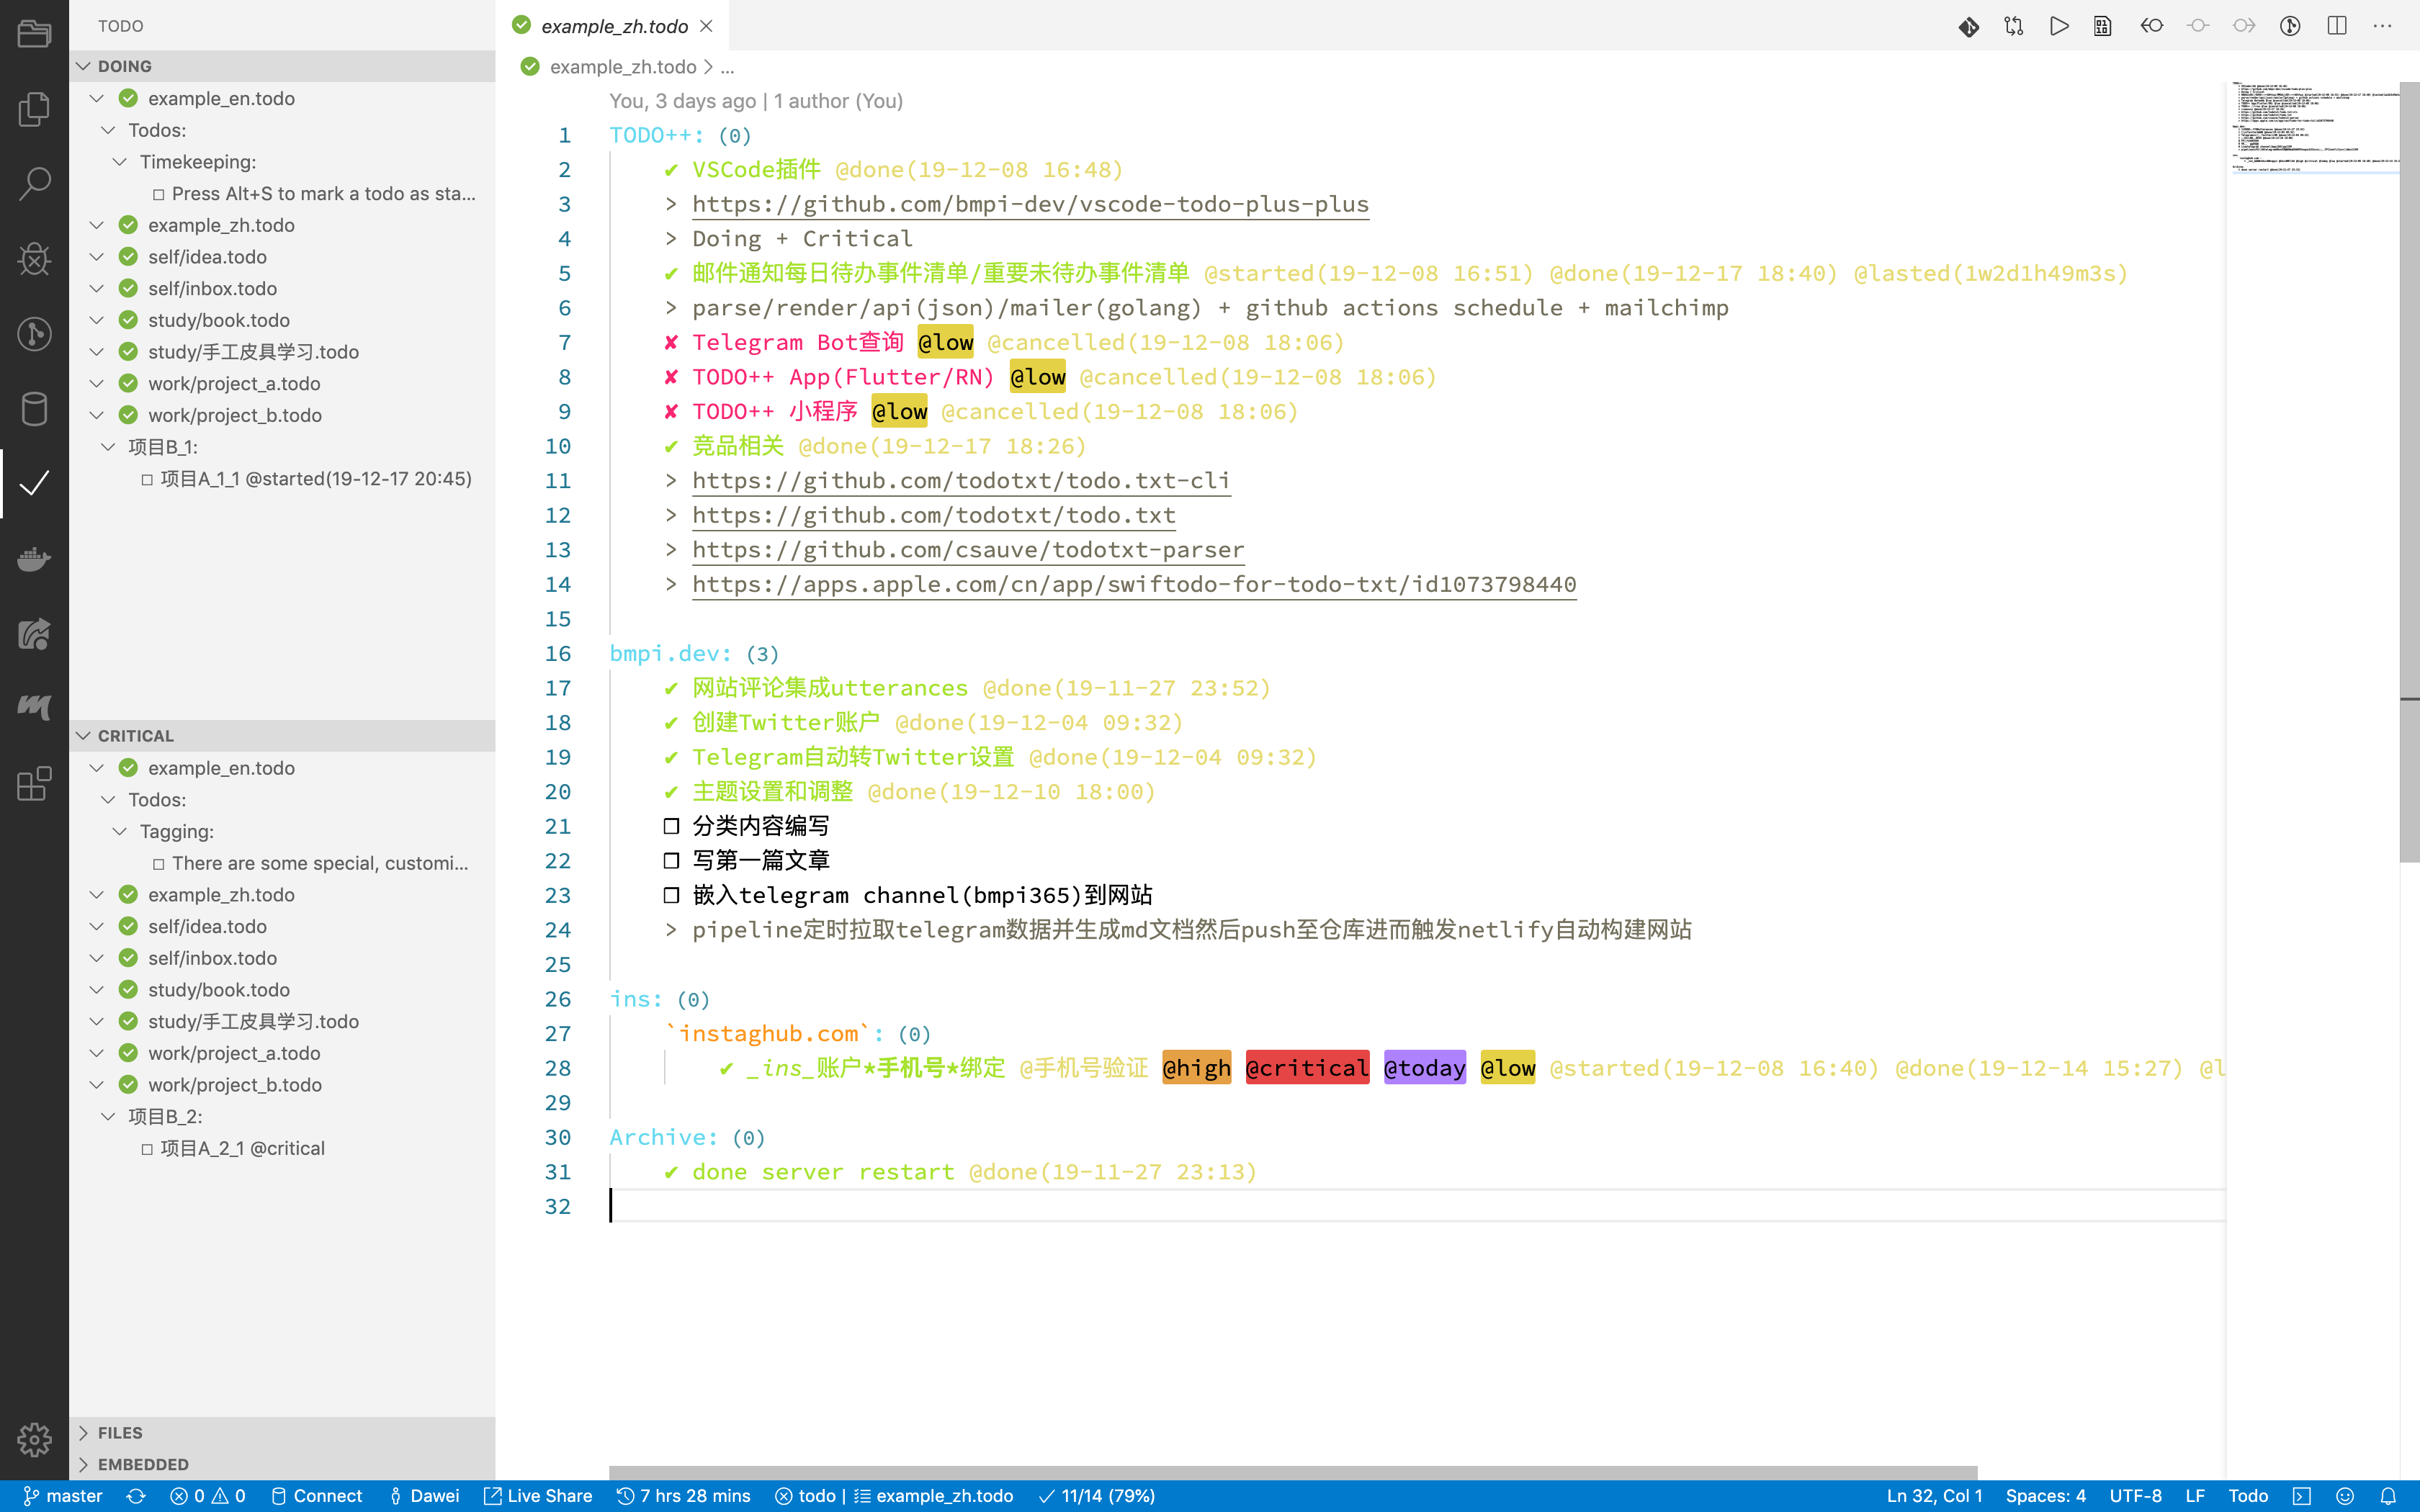Select the example_zh.todo editor tab
The height and width of the screenshot is (1512, 2420).
tap(613, 26)
